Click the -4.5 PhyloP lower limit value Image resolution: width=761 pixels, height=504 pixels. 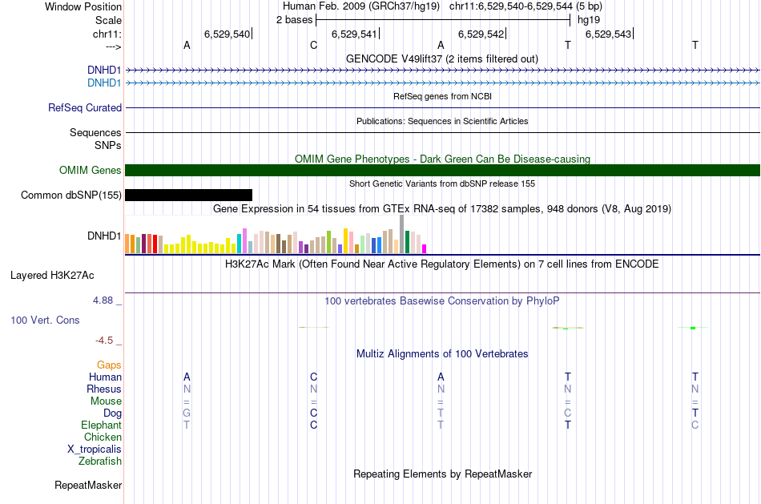(x=104, y=341)
